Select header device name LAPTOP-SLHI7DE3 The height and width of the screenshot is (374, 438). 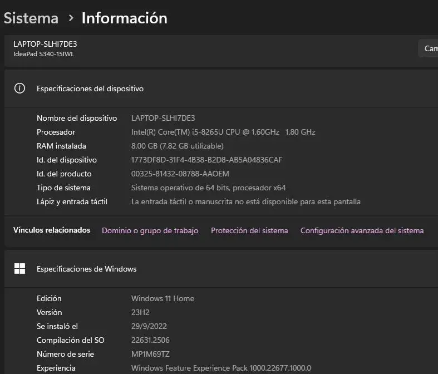pos(45,44)
